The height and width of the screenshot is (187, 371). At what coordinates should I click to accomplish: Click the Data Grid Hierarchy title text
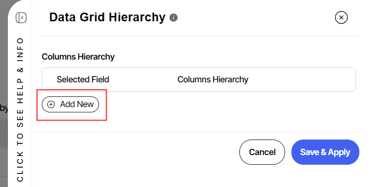pyautogui.click(x=107, y=17)
